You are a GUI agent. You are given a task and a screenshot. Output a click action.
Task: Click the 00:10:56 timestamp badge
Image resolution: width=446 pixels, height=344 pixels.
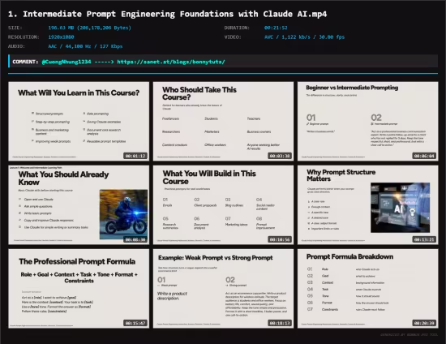(280, 239)
